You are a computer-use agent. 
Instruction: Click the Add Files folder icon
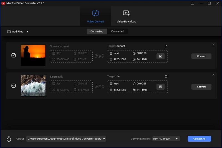point(9,31)
